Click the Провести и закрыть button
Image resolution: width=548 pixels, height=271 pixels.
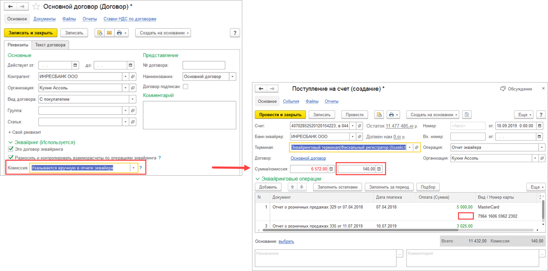(x=280, y=115)
